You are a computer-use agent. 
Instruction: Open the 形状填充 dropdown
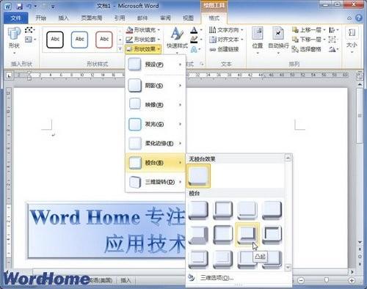[x=143, y=30]
